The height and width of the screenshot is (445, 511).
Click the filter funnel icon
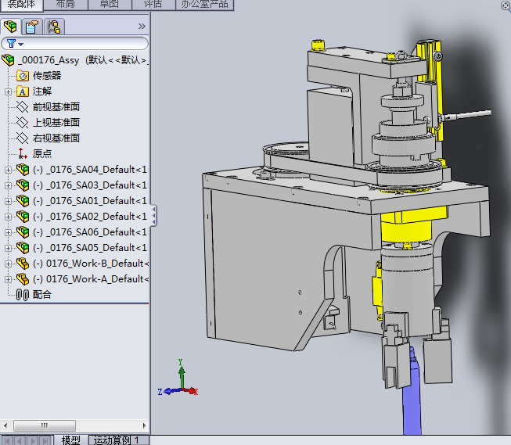pyautogui.click(x=11, y=44)
